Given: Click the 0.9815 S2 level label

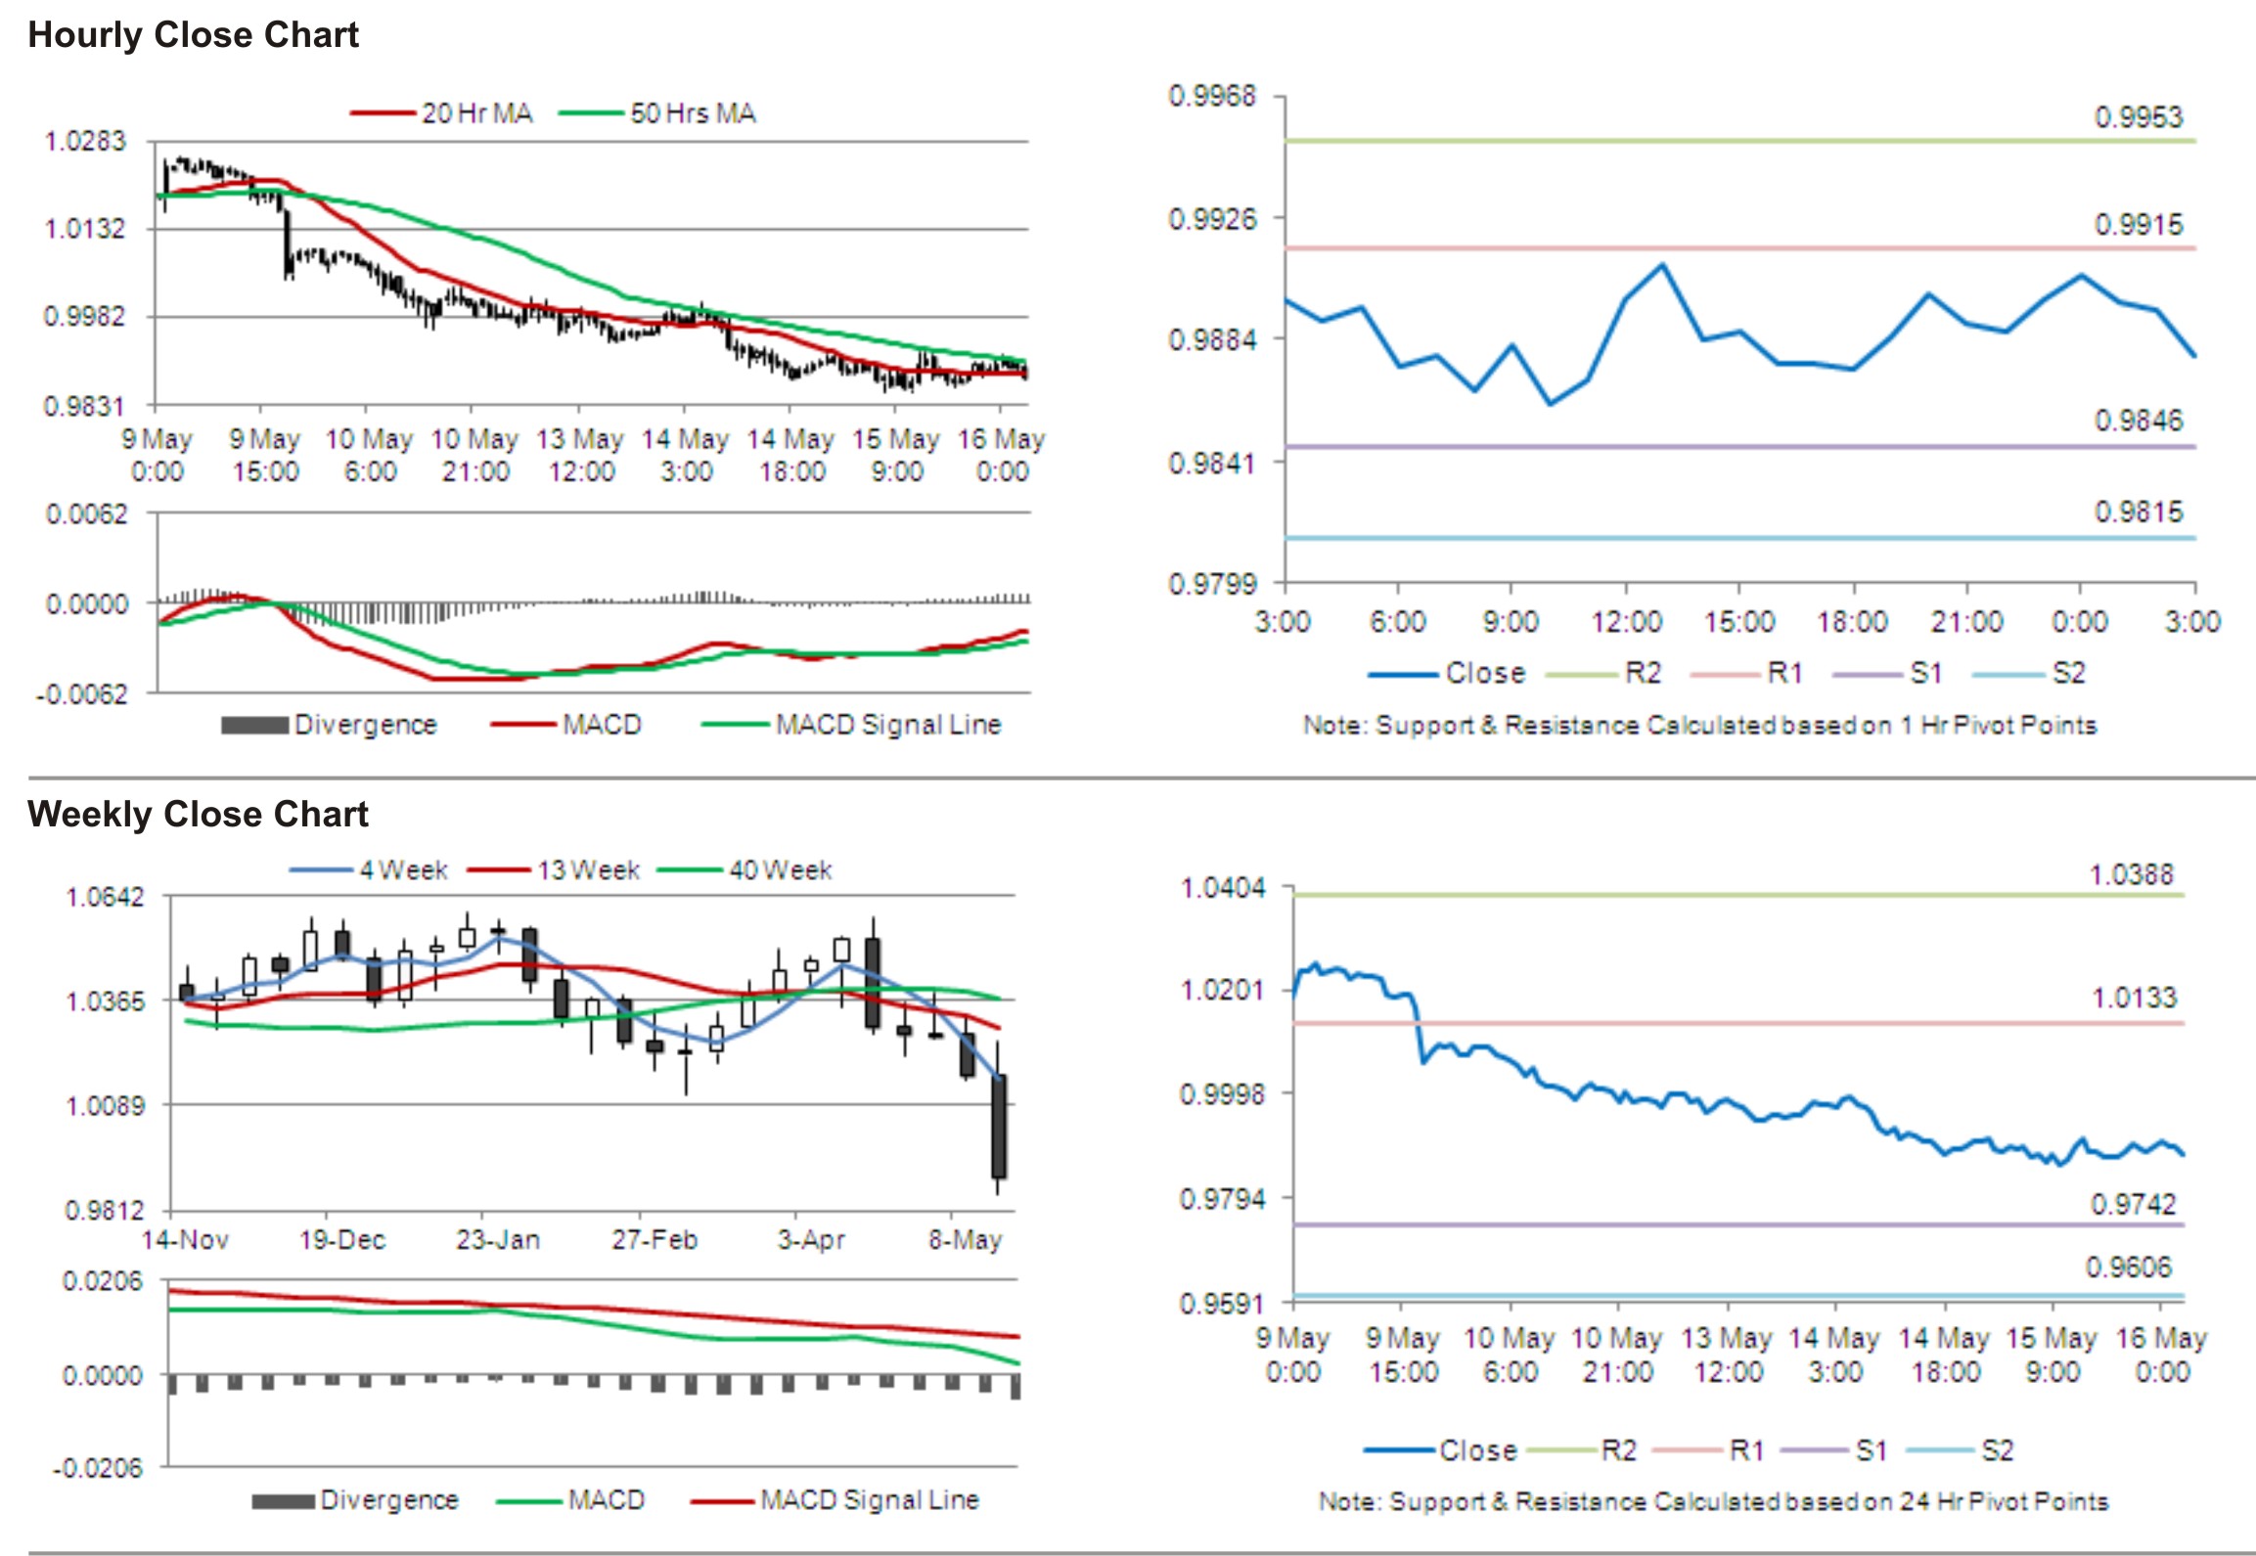Looking at the screenshot, I should click(2139, 511).
